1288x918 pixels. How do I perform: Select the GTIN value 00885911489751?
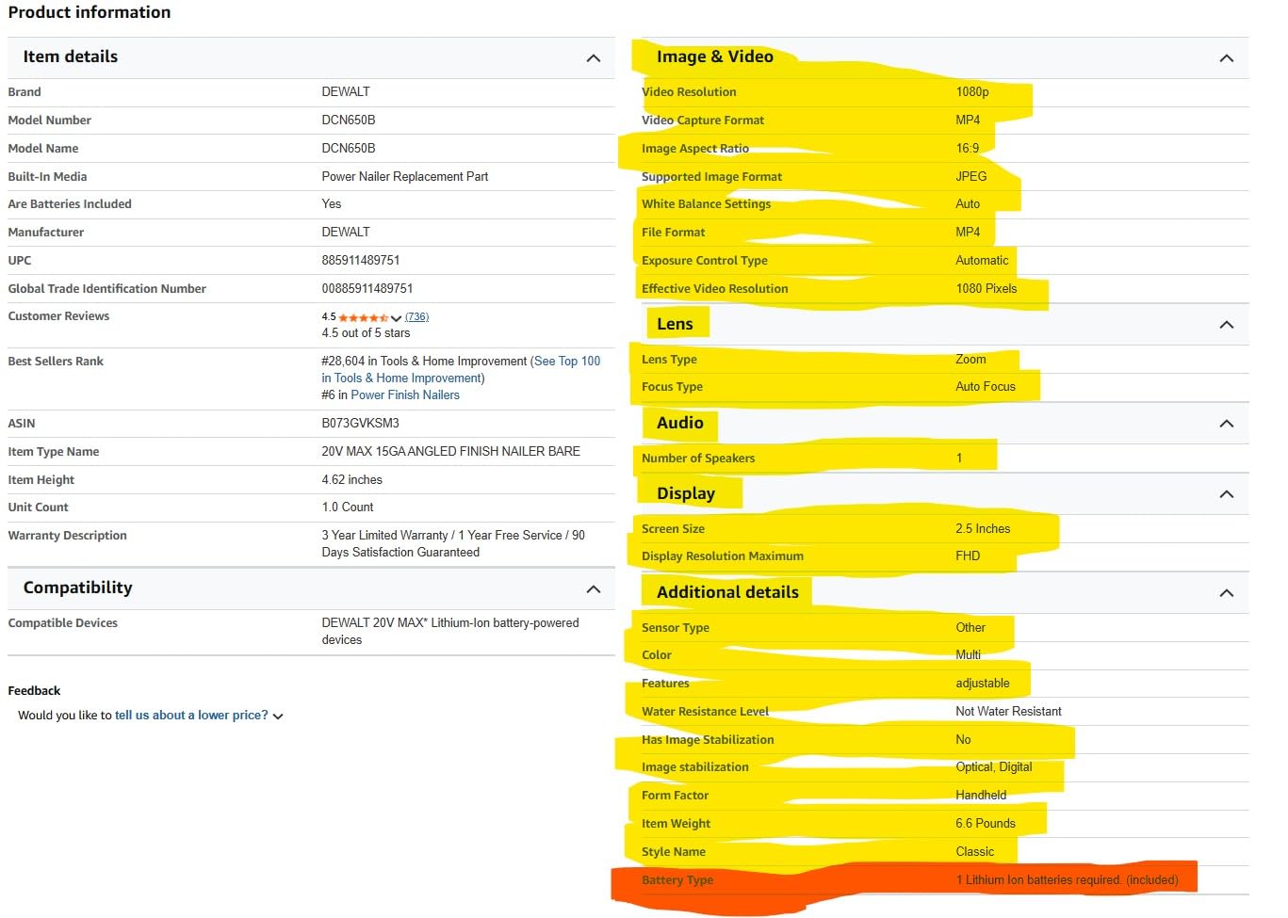point(367,289)
